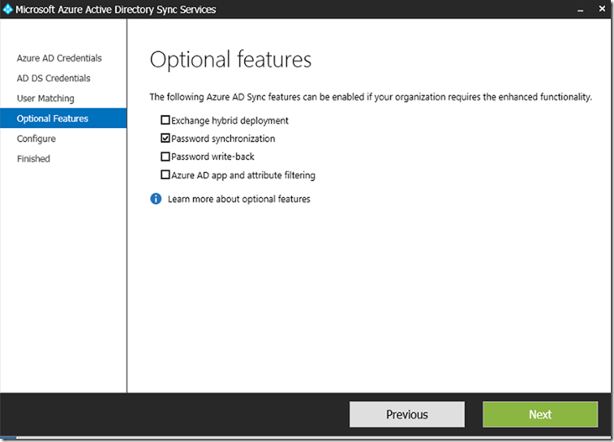614x442 pixels.
Task: Click the 'The following Azure AD Sync features' description
Action: [371, 97]
